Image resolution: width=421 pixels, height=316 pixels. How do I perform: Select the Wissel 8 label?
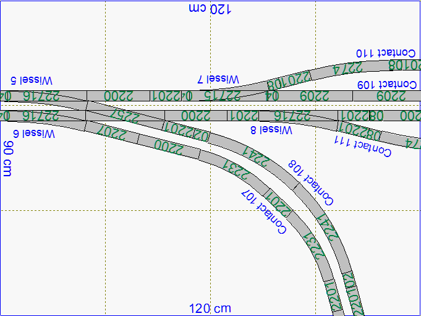click(271, 129)
